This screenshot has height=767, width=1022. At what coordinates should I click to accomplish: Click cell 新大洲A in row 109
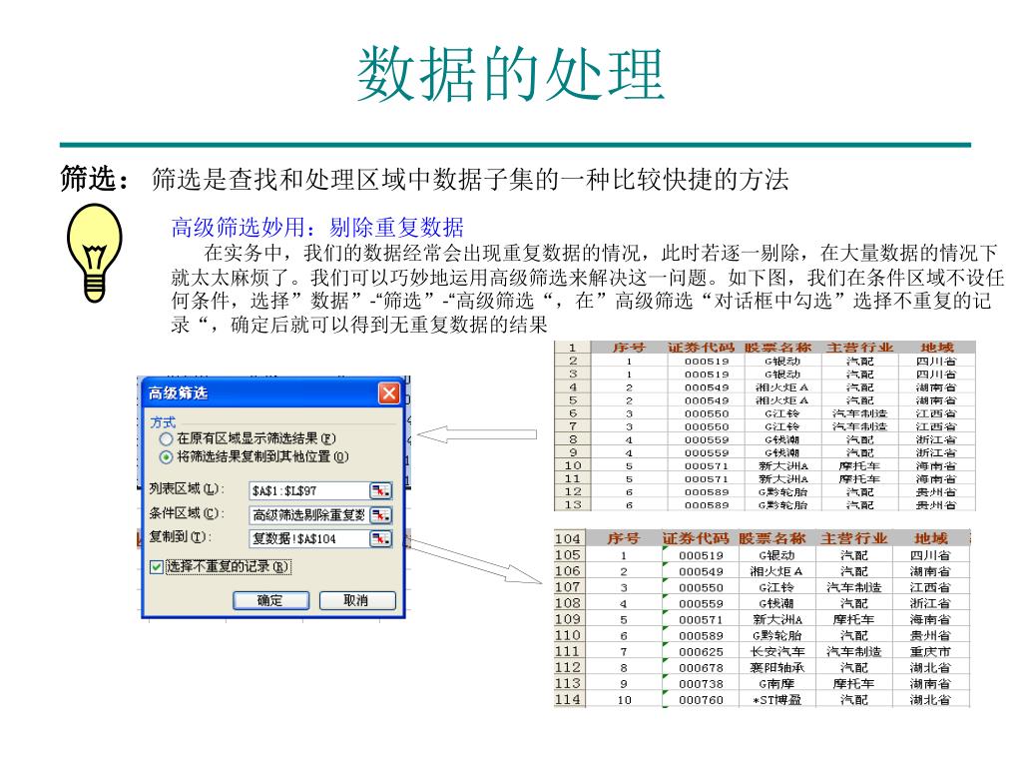[x=777, y=619]
